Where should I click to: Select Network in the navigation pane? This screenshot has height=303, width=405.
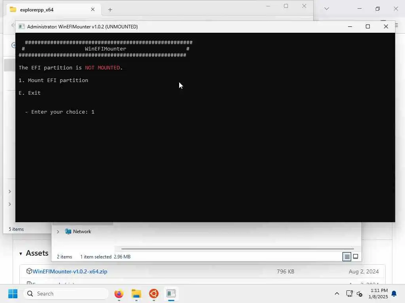tap(82, 231)
